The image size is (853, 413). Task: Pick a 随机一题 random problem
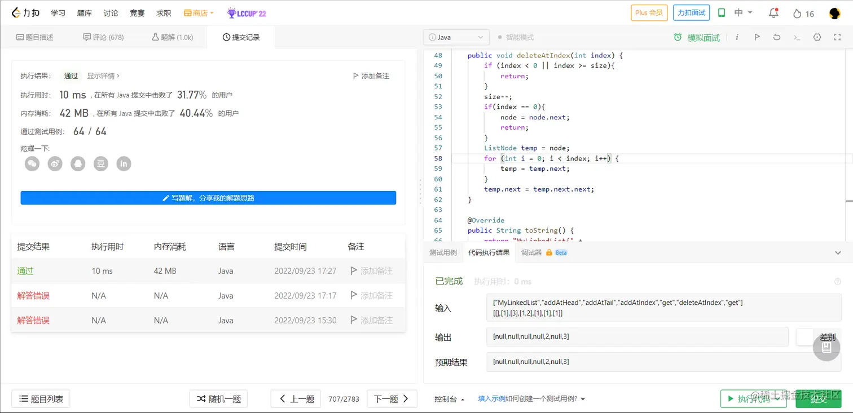218,399
